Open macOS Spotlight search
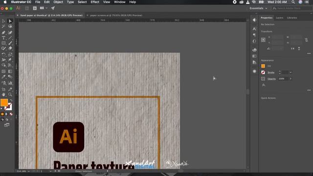Image resolution: width=313 pixels, height=176 pixels. point(293,2)
